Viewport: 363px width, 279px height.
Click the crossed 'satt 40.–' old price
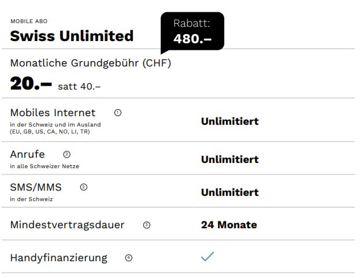point(79,87)
